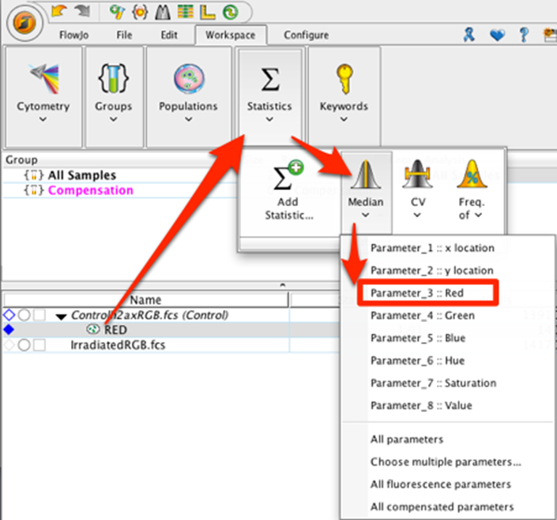Collapse the Control sample disclosure triangle
This screenshot has height=520, width=557.
pos(61,316)
